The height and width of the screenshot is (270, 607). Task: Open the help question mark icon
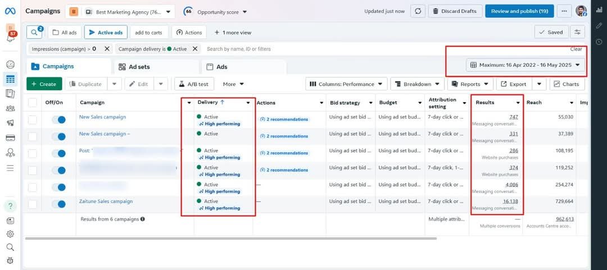(10, 205)
